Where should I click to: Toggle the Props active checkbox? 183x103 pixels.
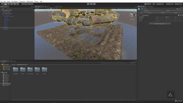(x=142, y=9)
